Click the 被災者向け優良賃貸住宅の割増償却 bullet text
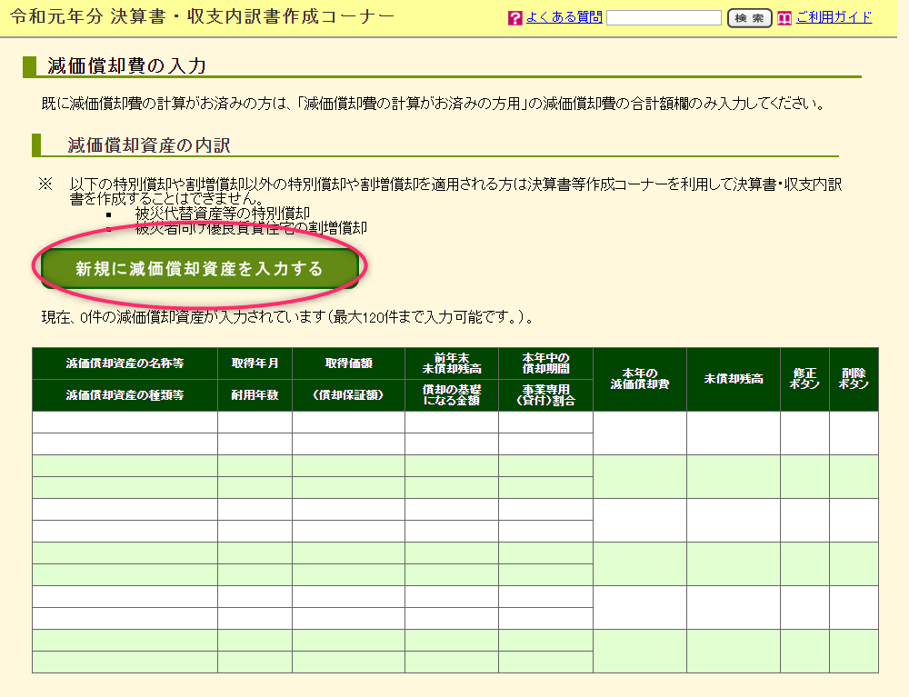This screenshot has width=909, height=697. [x=251, y=228]
